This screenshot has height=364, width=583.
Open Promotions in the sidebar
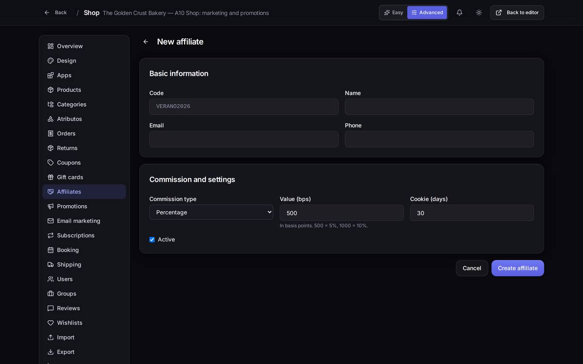(84, 206)
